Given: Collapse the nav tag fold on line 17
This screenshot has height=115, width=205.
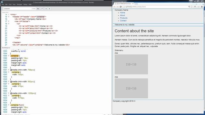Looking at the screenshot, I should (9, 21).
